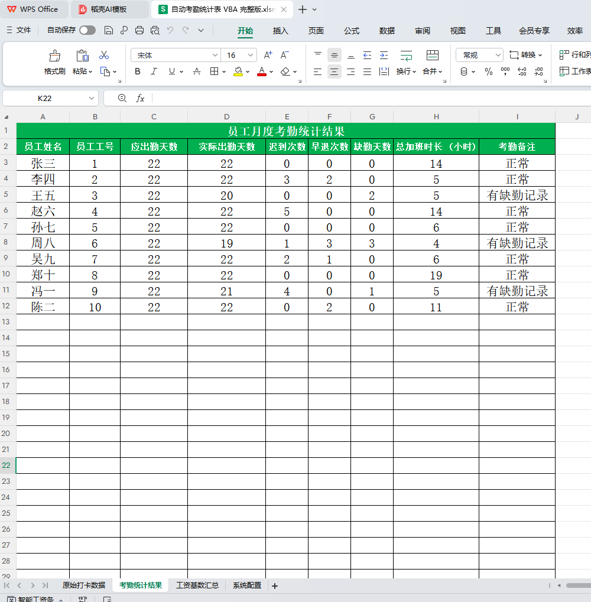Screen dimensions: 591x602
Task: Toggle bold formatting
Action: point(138,71)
